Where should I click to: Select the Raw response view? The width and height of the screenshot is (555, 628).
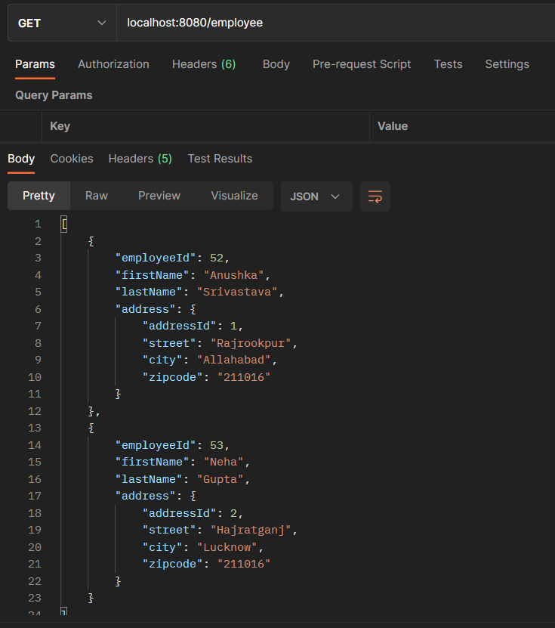pyautogui.click(x=96, y=195)
